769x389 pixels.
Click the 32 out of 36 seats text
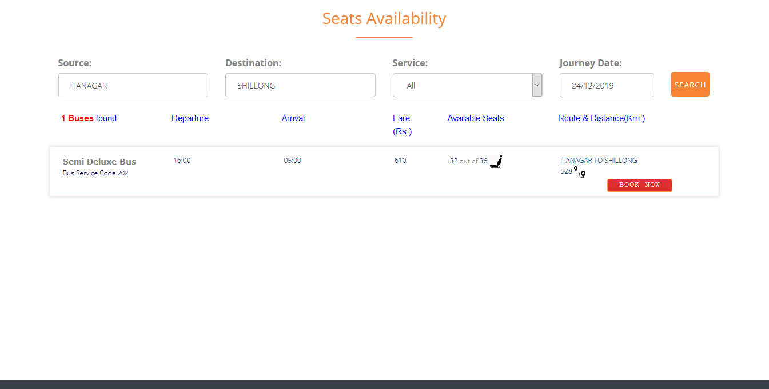pos(468,161)
